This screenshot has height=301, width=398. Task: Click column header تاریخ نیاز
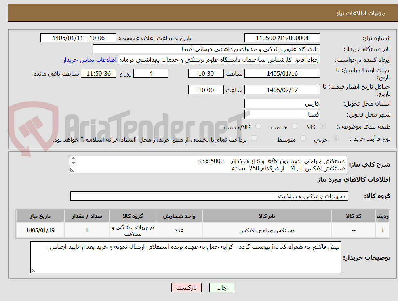pos(40,216)
